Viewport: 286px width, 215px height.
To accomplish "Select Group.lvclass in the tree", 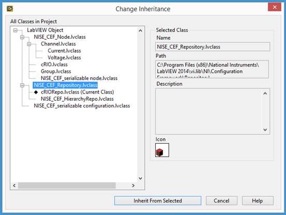I will pos(56,71).
